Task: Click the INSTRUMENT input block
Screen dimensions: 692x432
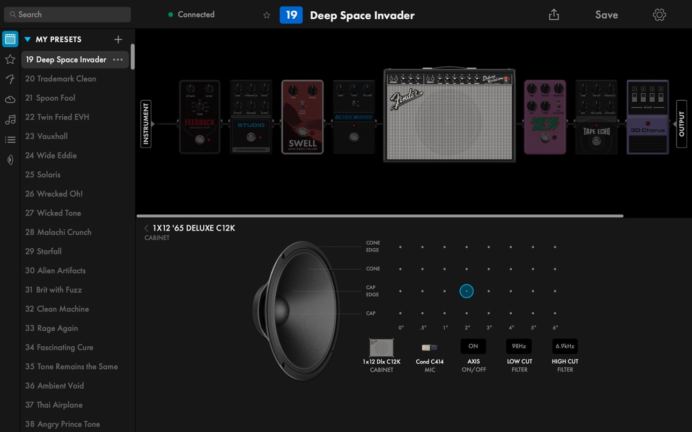Action: point(146,124)
